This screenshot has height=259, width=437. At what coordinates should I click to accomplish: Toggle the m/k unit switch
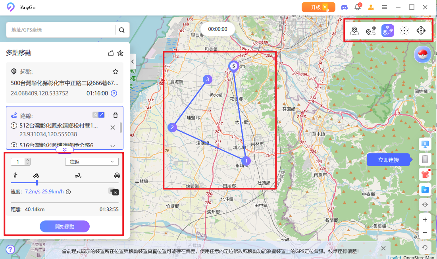114,191
